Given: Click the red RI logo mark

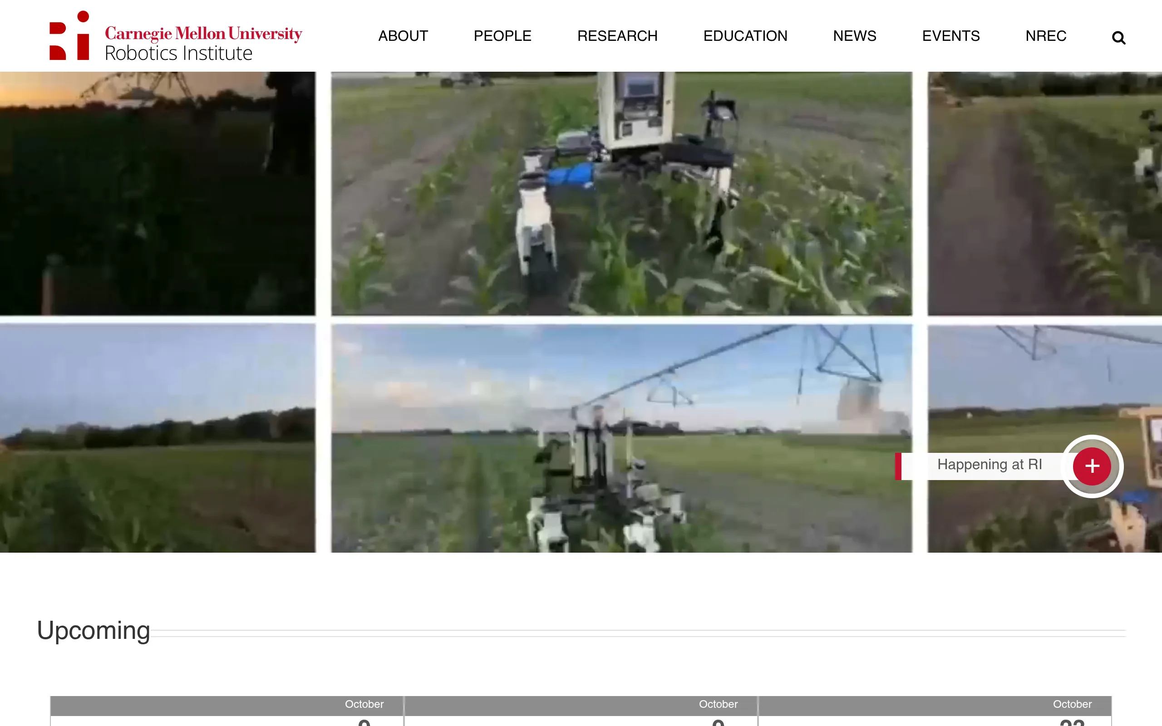Looking at the screenshot, I should [x=69, y=35].
